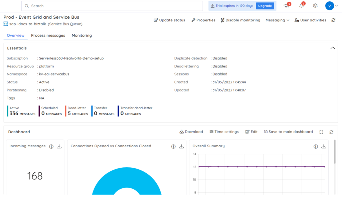
Task: Download the Incoming Messages widget data
Action: click(x=59, y=146)
